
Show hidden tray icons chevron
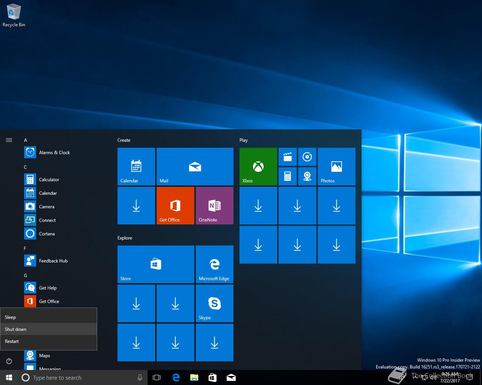click(415, 377)
